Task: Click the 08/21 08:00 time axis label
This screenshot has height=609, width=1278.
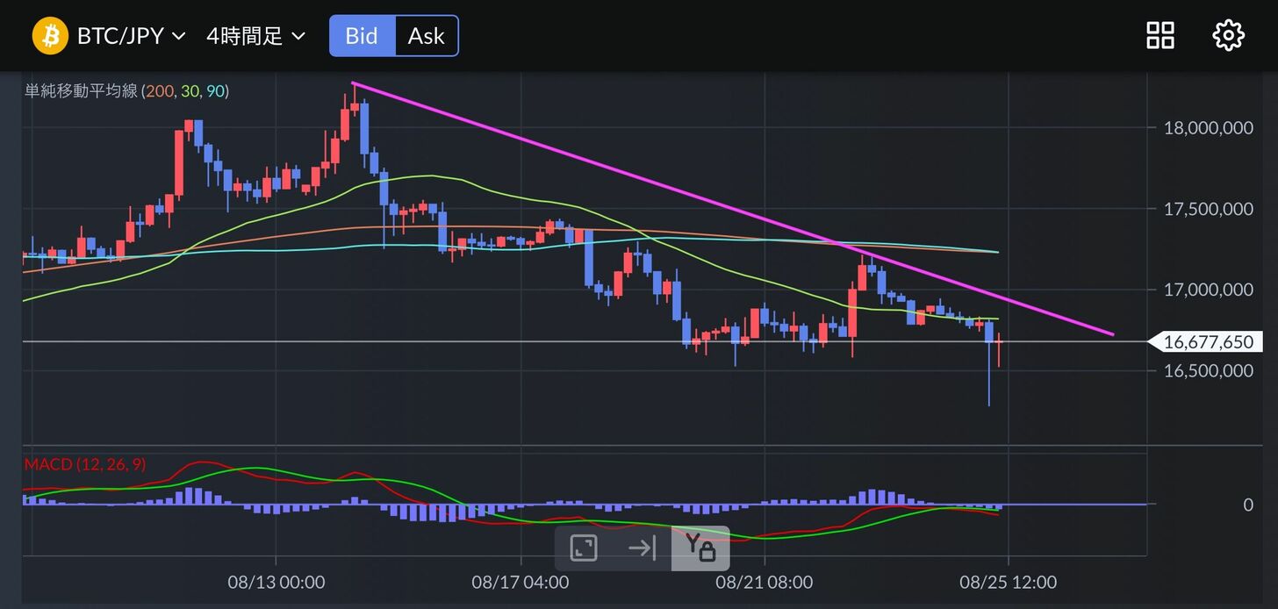Action: coord(765,582)
